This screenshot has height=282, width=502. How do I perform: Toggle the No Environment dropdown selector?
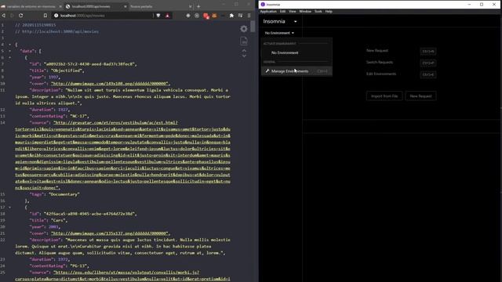[279, 33]
